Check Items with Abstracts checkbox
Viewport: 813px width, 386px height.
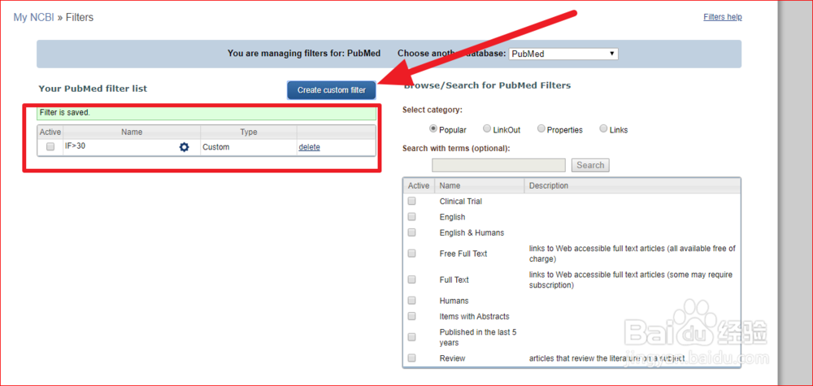[411, 316]
